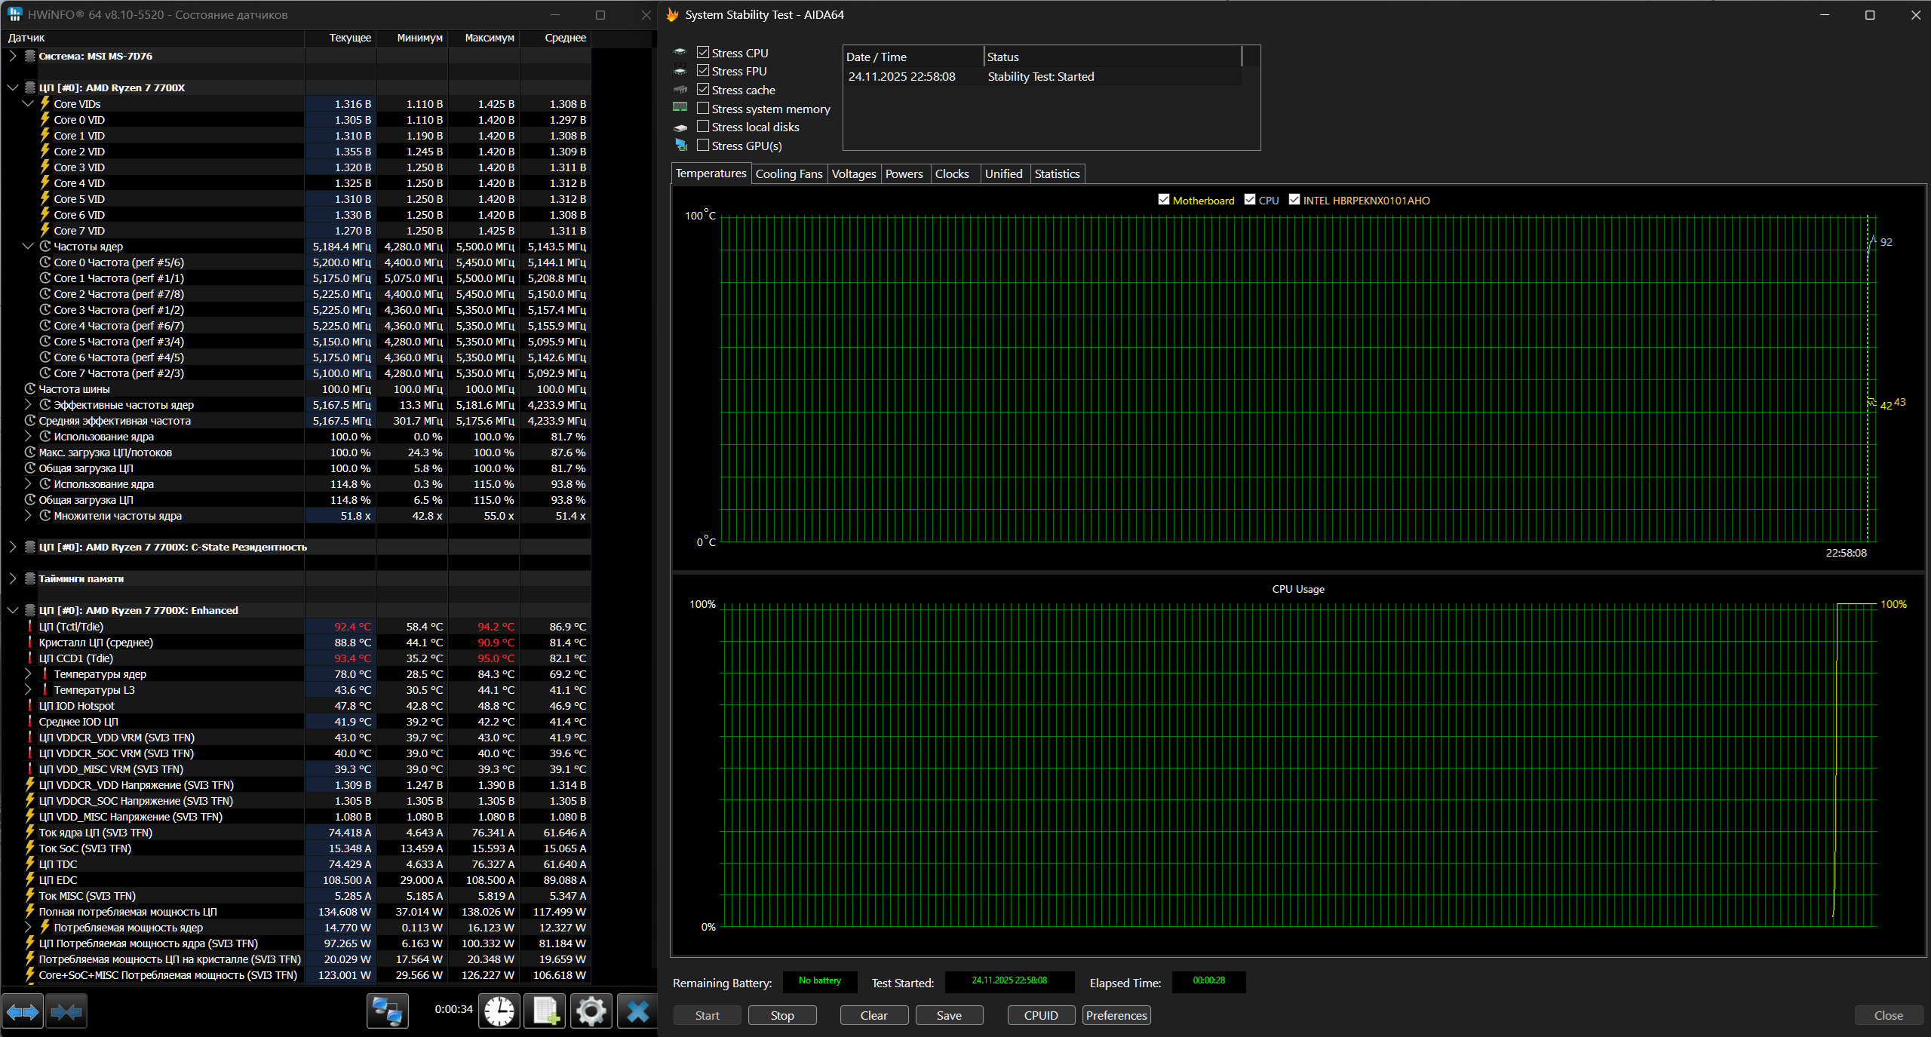This screenshot has width=1931, height=1037.
Task: Expand the Температуры ядер row
Action: click(x=28, y=673)
